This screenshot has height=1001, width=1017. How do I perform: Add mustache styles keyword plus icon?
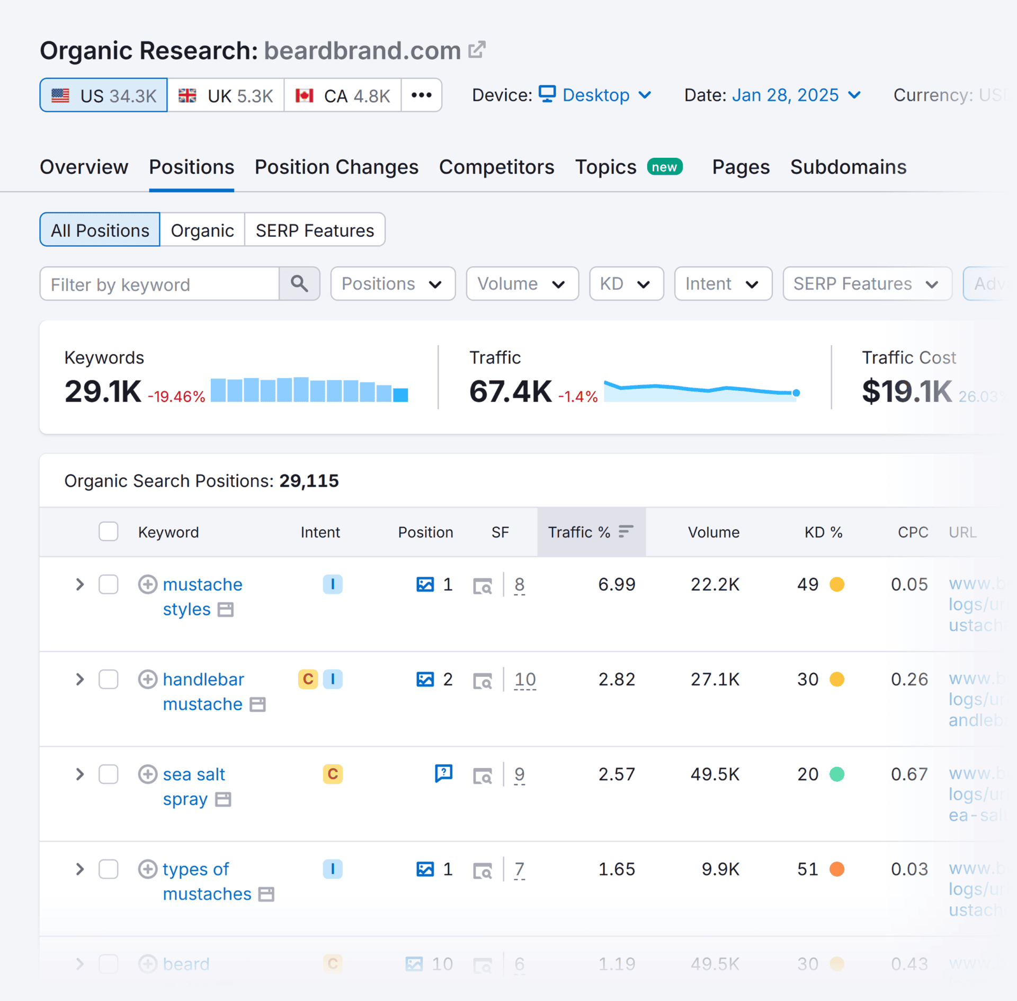pyautogui.click(x=148, y=584)
